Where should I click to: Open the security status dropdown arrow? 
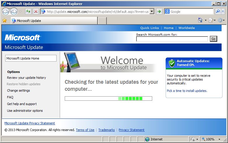coord(197,139)
